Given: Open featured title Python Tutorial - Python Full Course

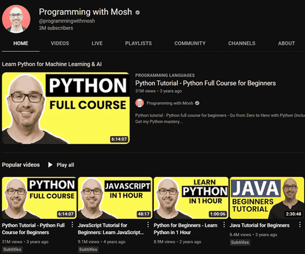Looking at the screenshot, I should [x=206, y=84].
